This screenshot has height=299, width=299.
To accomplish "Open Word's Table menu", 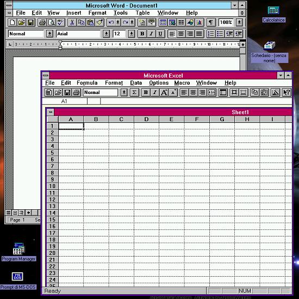I will point(142,13).
